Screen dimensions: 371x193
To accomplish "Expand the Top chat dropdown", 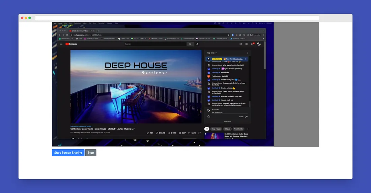I will (x=212, y=53).
